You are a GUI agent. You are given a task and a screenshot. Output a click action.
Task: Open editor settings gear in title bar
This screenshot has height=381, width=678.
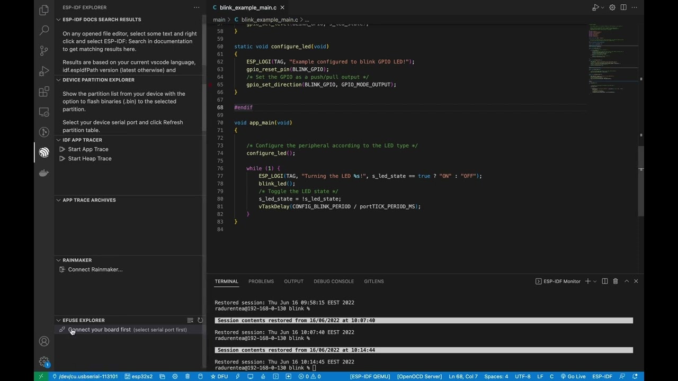point(612,7)
